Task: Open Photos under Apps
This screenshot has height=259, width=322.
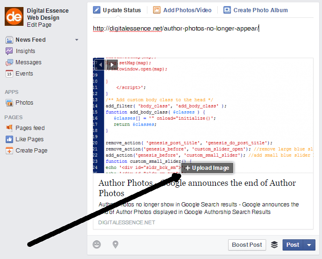Action: point(24,103)
